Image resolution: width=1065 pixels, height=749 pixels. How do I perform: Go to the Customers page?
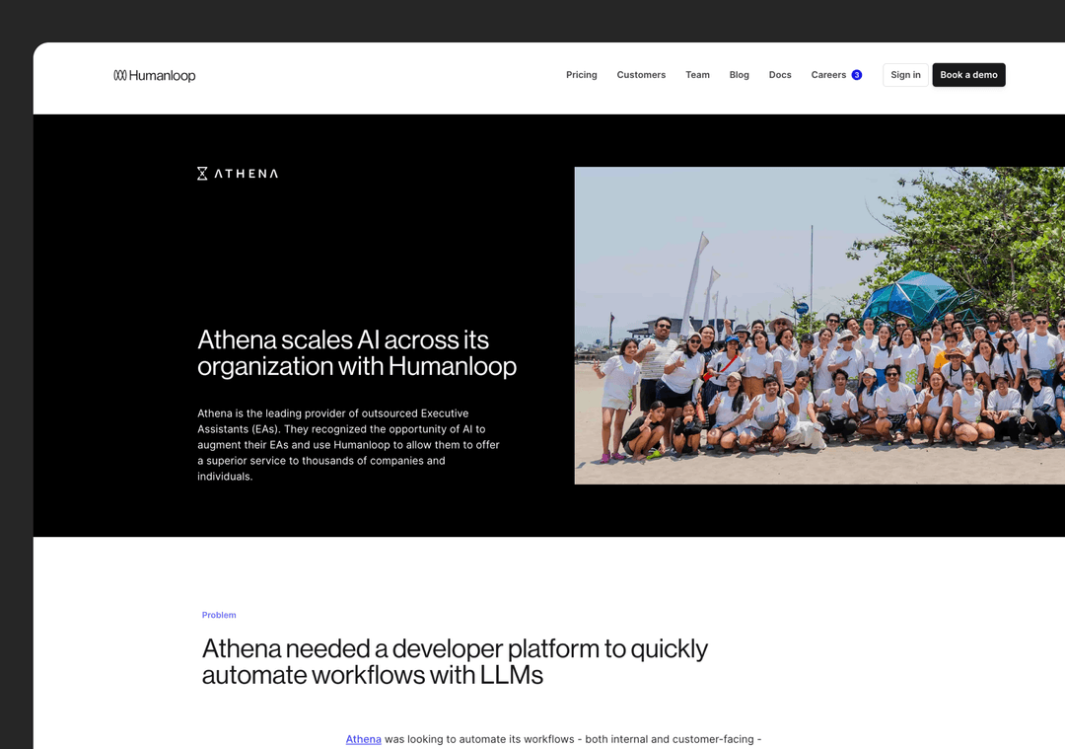click(x=641, y=75)
